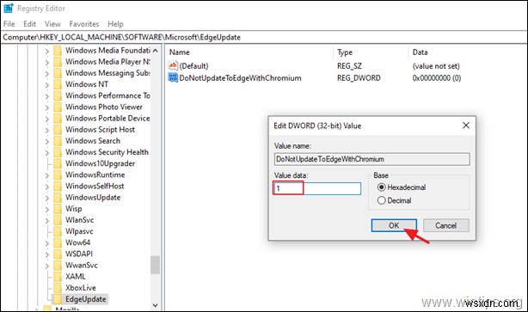This screenshot has height=312, width=528.
Task: Select the (Default) value entry name
Action: coord(193,66)
